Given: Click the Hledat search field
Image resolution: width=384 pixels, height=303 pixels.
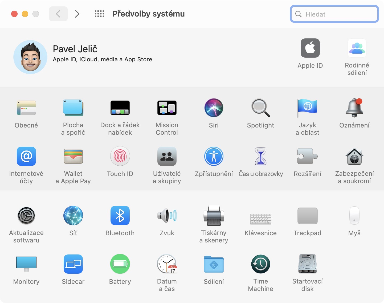Looking at the screenshot, I should (334, 14).
